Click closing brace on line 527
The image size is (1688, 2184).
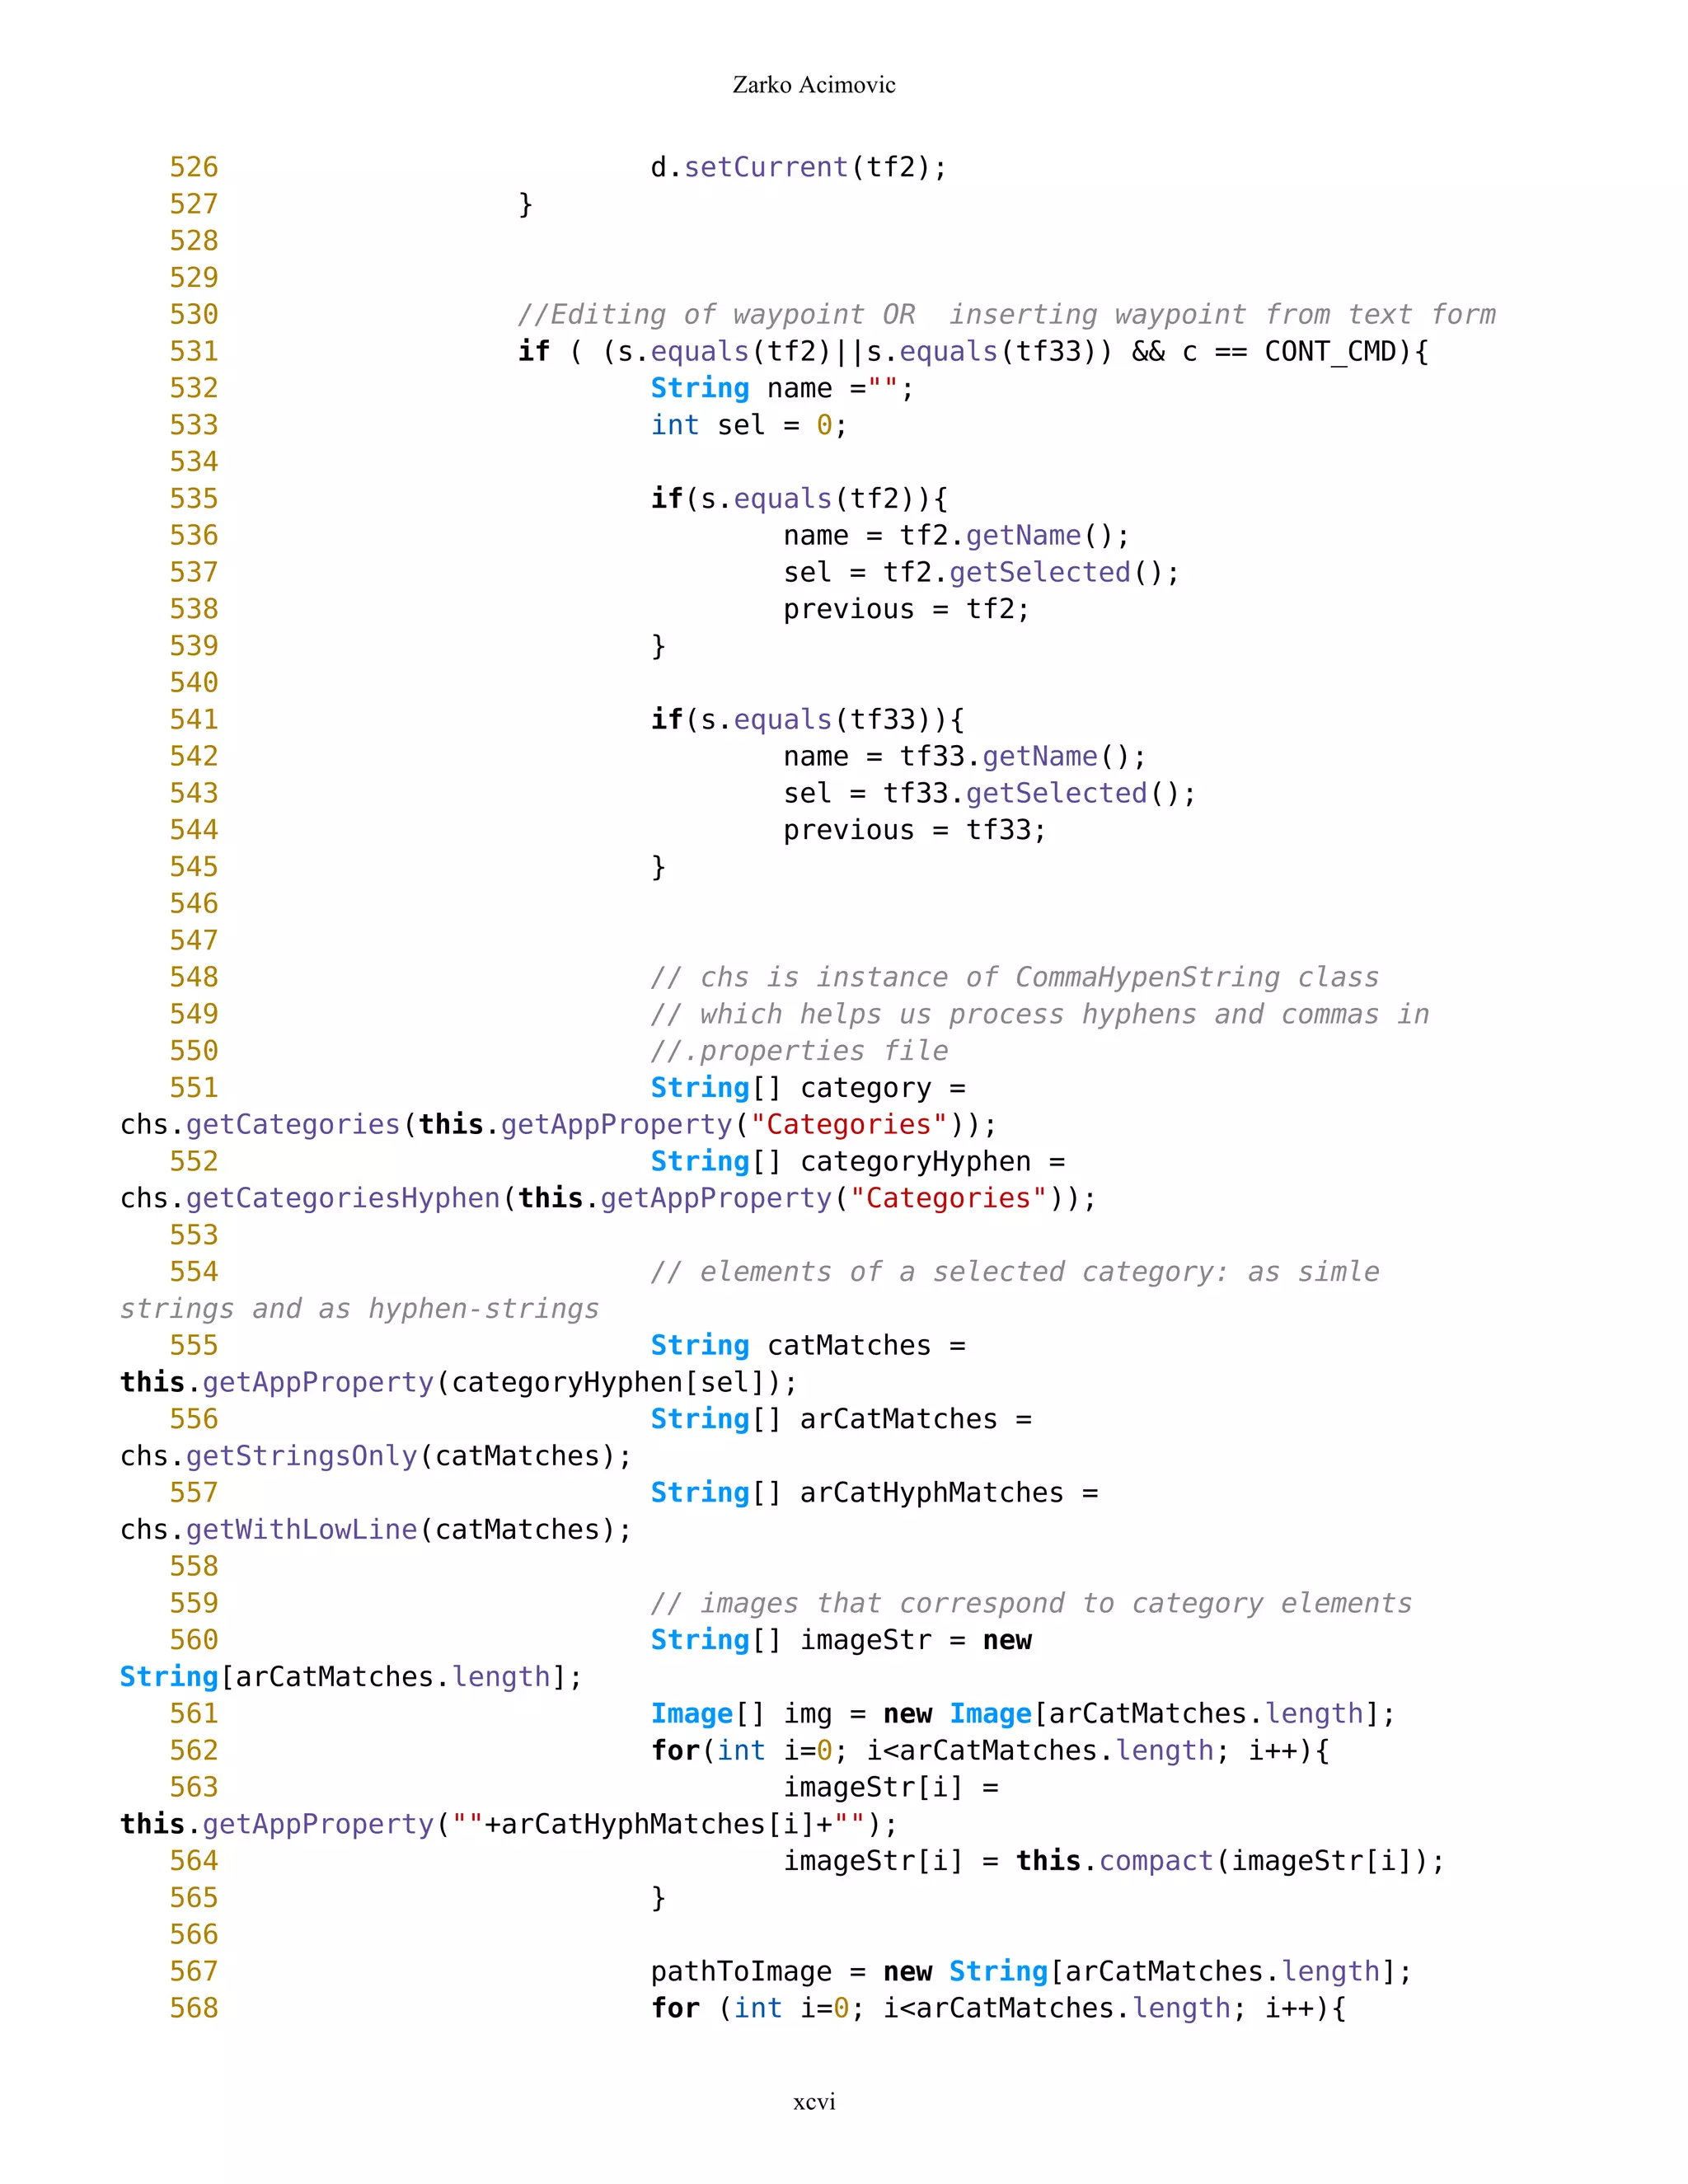[x=526, y=204]
